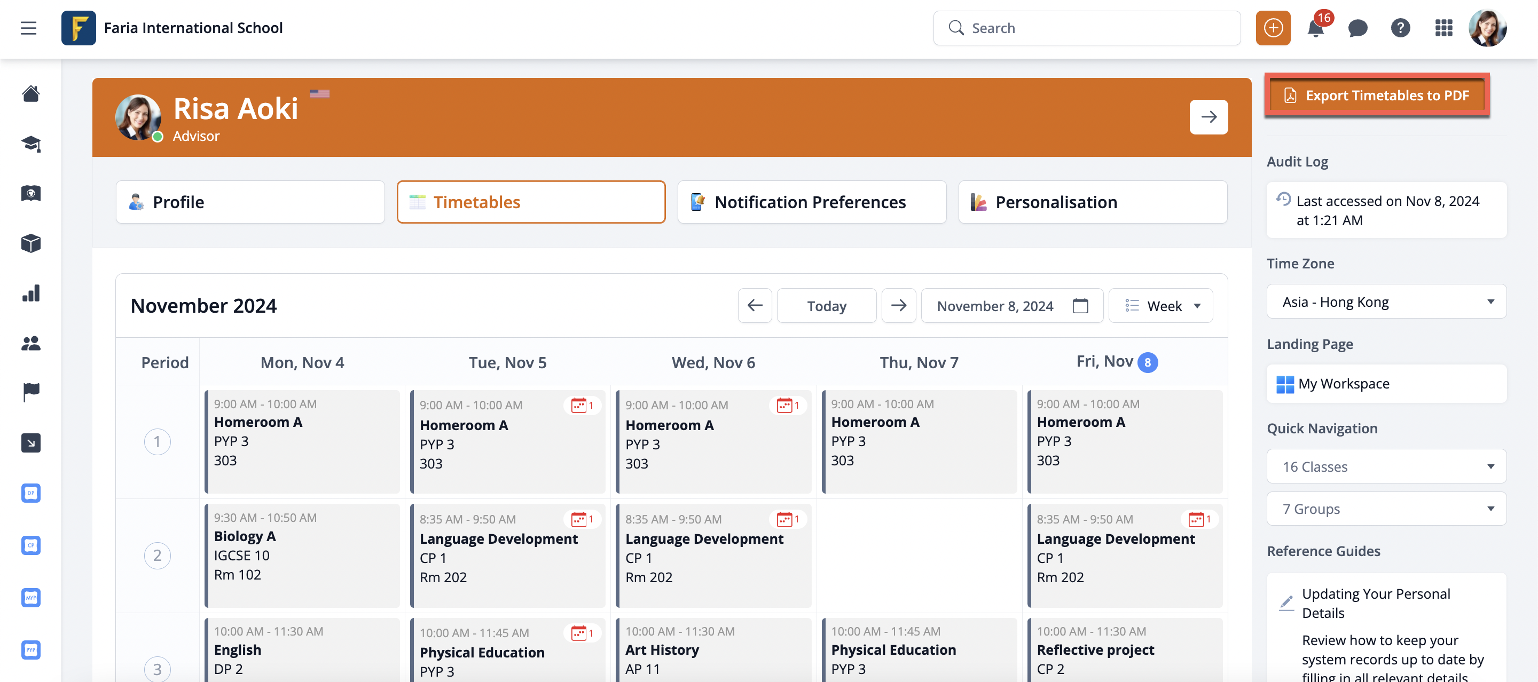
Task: Open the hamburger navigation menu
Action: 28,28
